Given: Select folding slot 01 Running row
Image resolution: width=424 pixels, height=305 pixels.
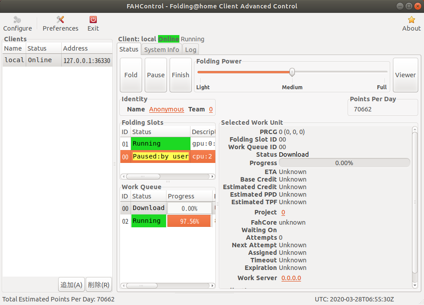Looking at the screenshot, I should click(x=168, y=143).
